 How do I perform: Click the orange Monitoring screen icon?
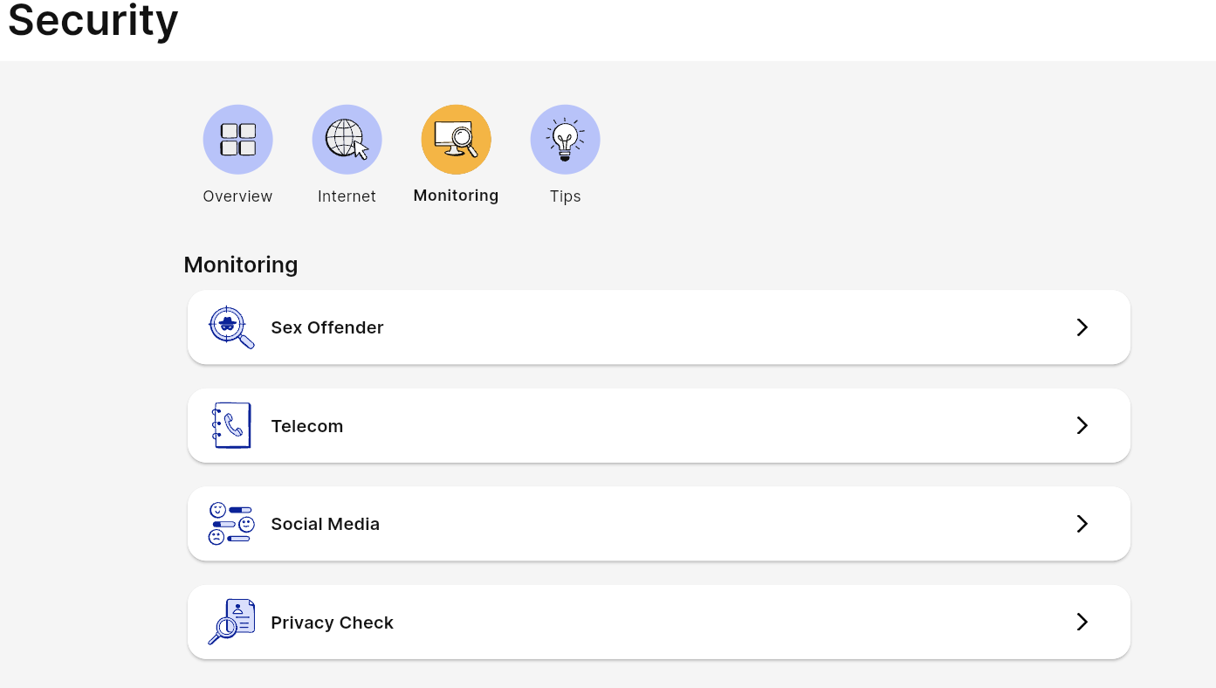pyautogui.click(x=456, y=140)
